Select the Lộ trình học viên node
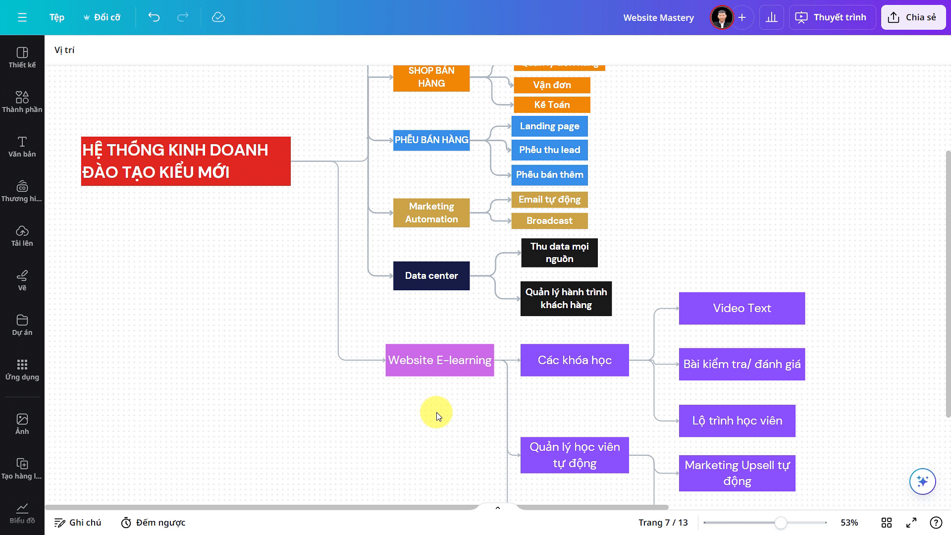 coord(737,421)
